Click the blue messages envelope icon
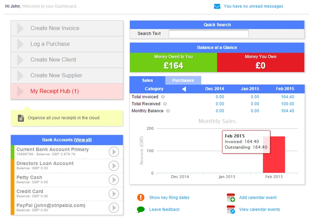The image size is (312, 220). (x=218, y=6)
